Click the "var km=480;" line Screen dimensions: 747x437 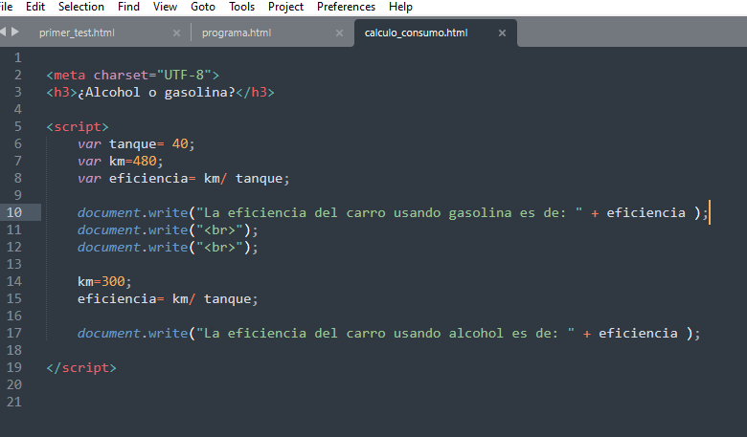point(121,162)
